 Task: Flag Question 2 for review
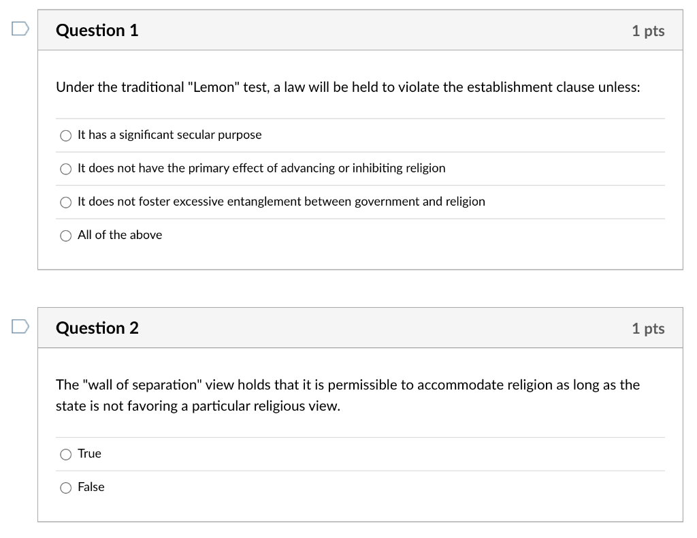20,327
